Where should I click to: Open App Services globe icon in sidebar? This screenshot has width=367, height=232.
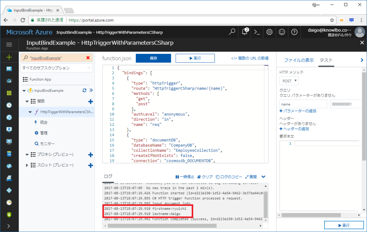(x=9, y=117)
